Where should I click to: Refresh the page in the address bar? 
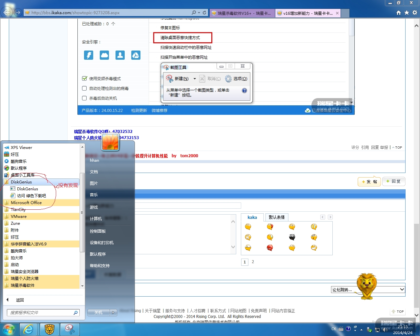(x=204, y=12)
